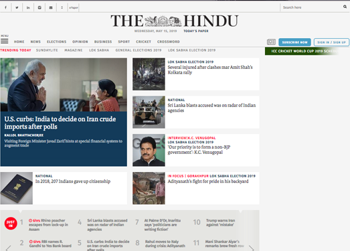
Task: Go to the Home menu item
Action: (x=19, y=41)
